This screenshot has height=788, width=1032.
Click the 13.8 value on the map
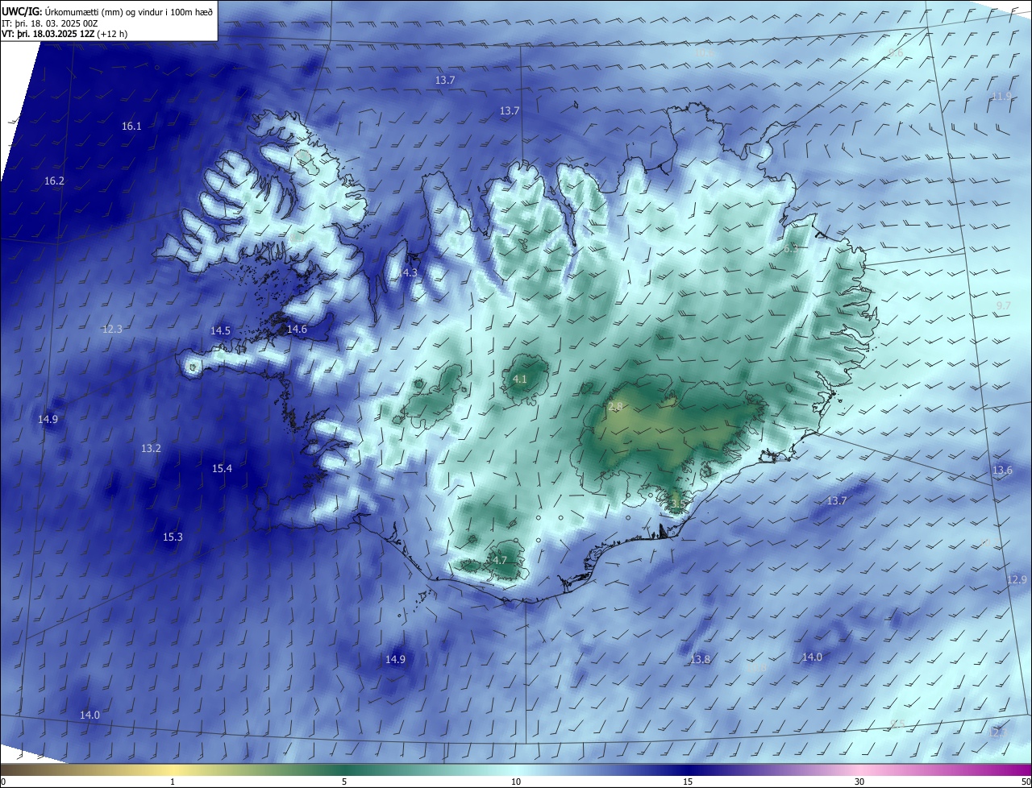pyautogui.click(x=700, y=660)
